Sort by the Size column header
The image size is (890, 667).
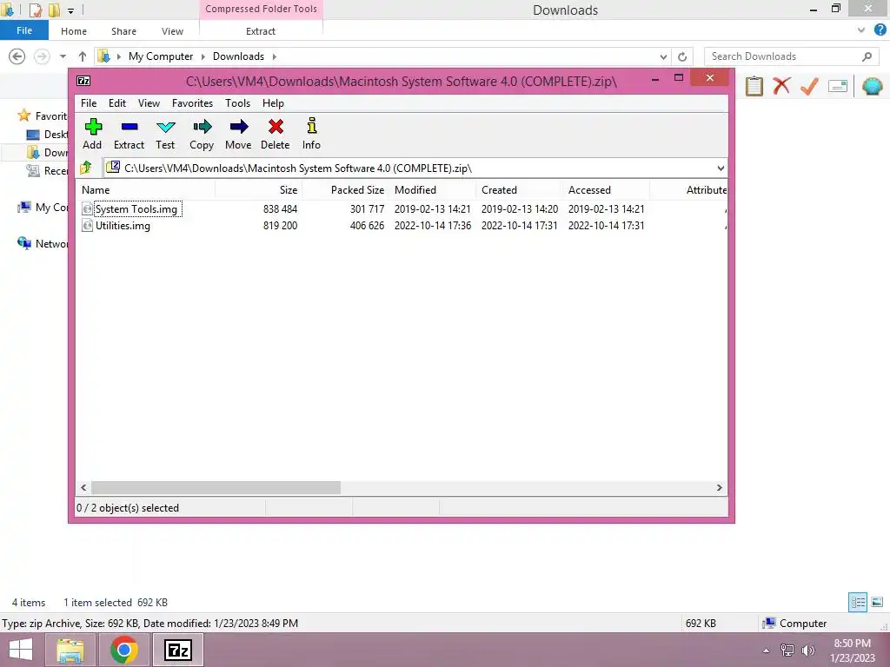(258, 190)
